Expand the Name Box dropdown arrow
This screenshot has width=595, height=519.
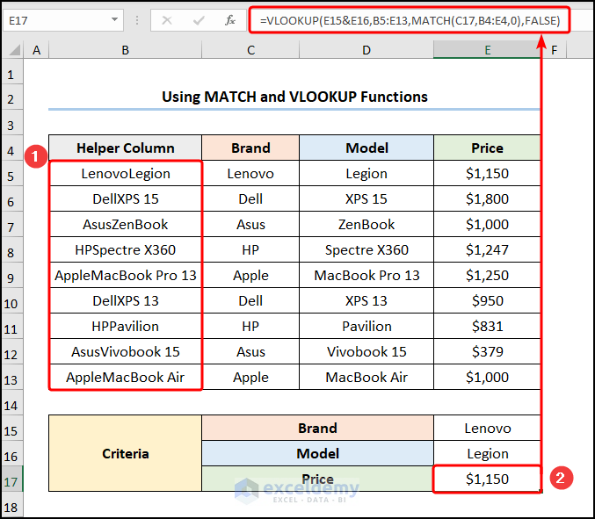[114, 19]
